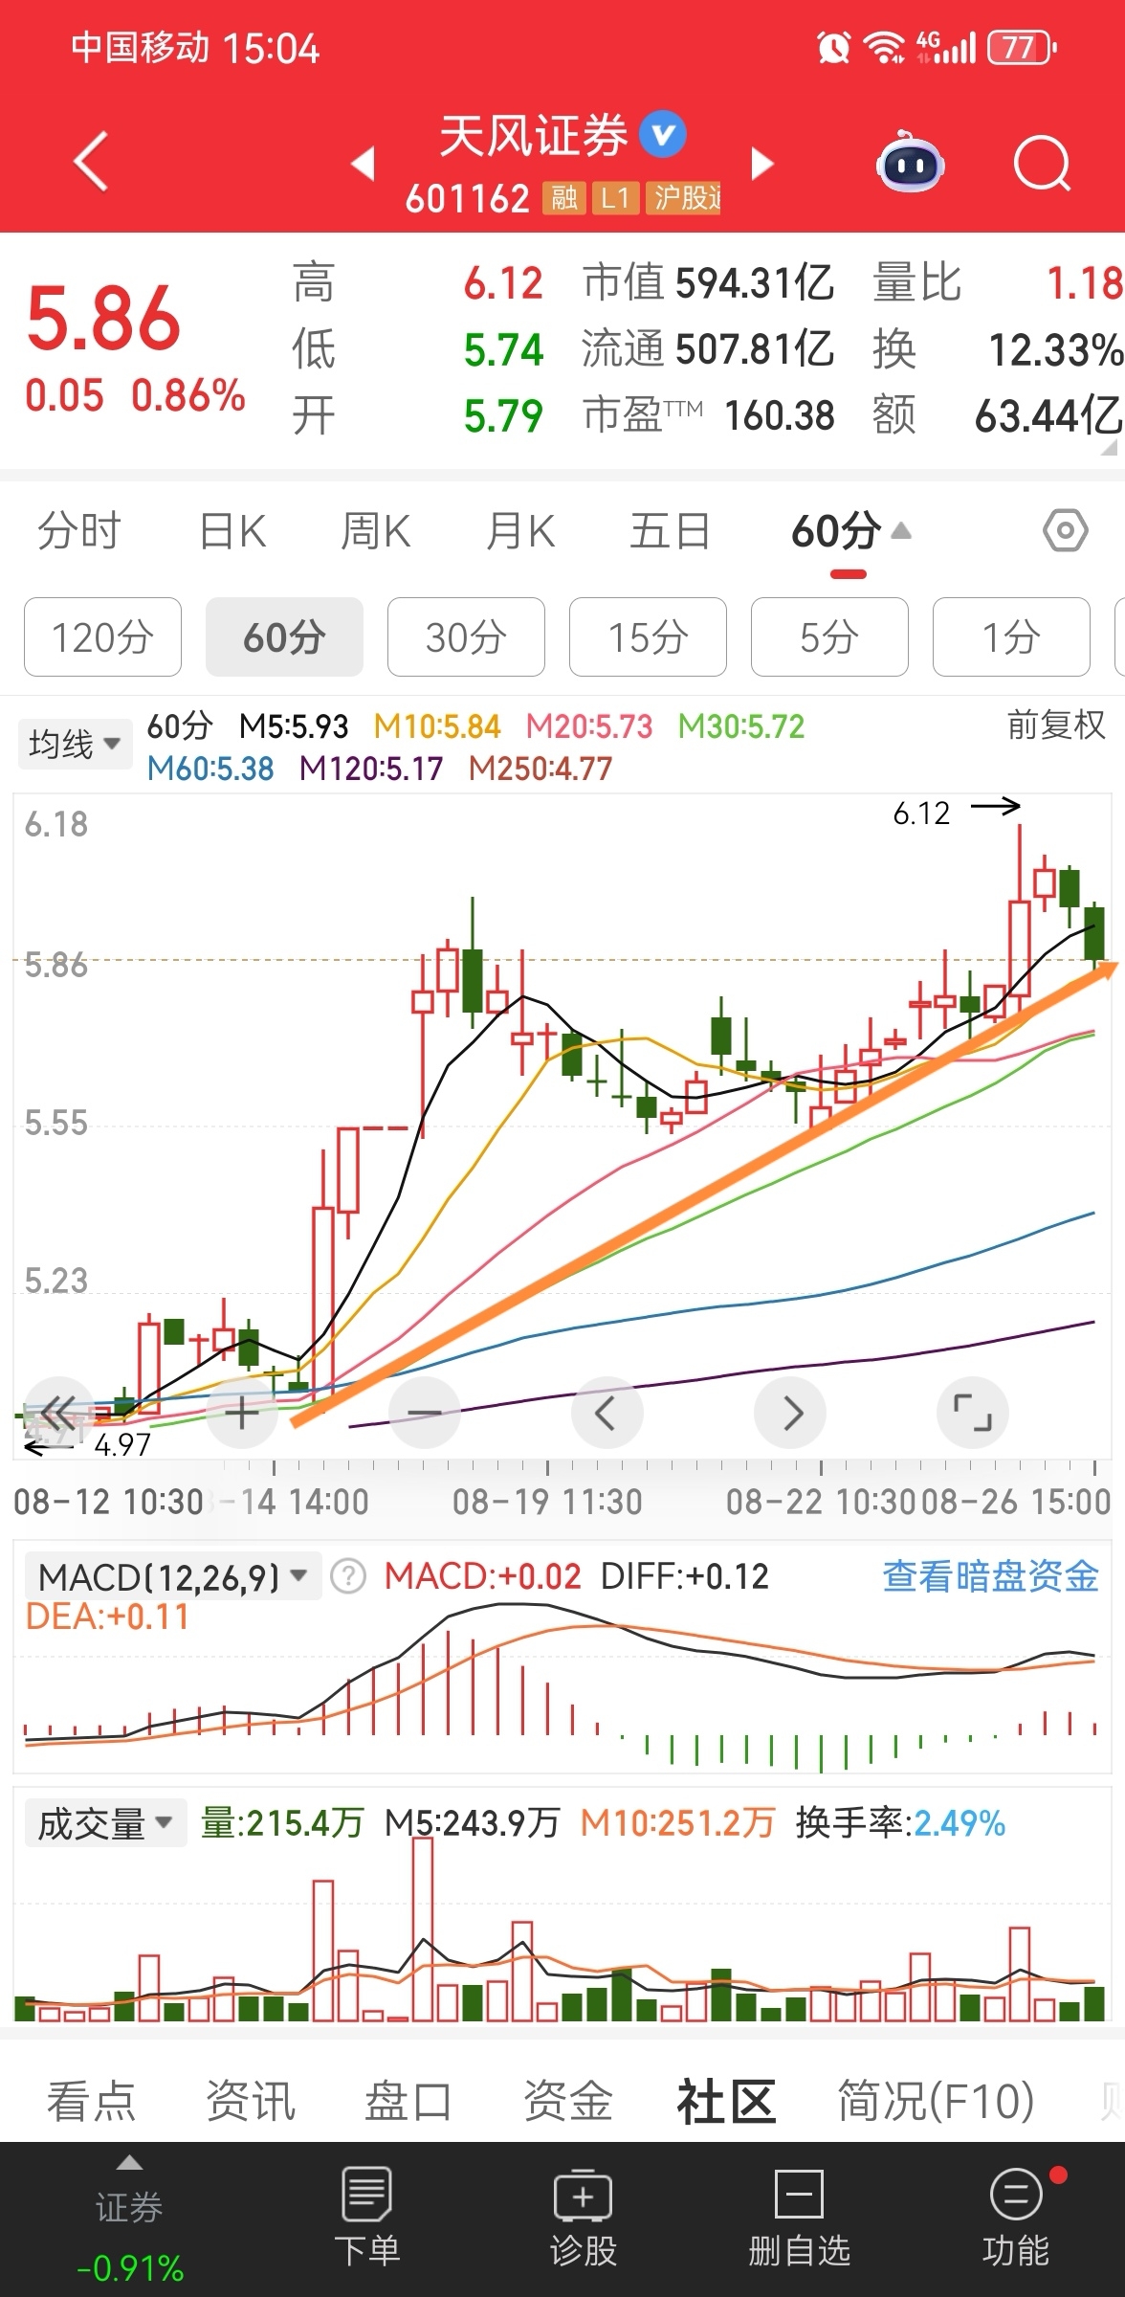Switch to the 周K tab
Image resolution: width=1125 pixels, height=2297 pixels.
(375, 530)
